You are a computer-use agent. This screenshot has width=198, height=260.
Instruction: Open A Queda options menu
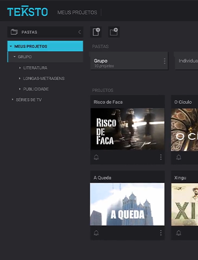[161, 233]
